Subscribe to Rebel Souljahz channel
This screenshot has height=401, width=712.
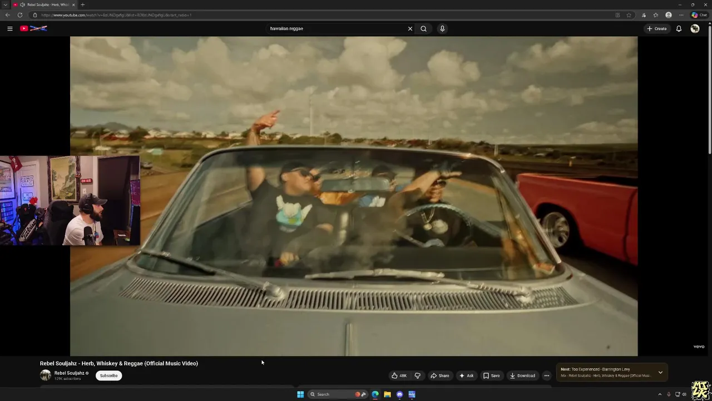pos(108,375)
